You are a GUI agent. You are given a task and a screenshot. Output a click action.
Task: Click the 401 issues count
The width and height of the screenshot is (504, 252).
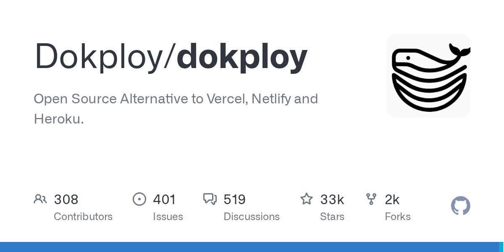[164, 199]
